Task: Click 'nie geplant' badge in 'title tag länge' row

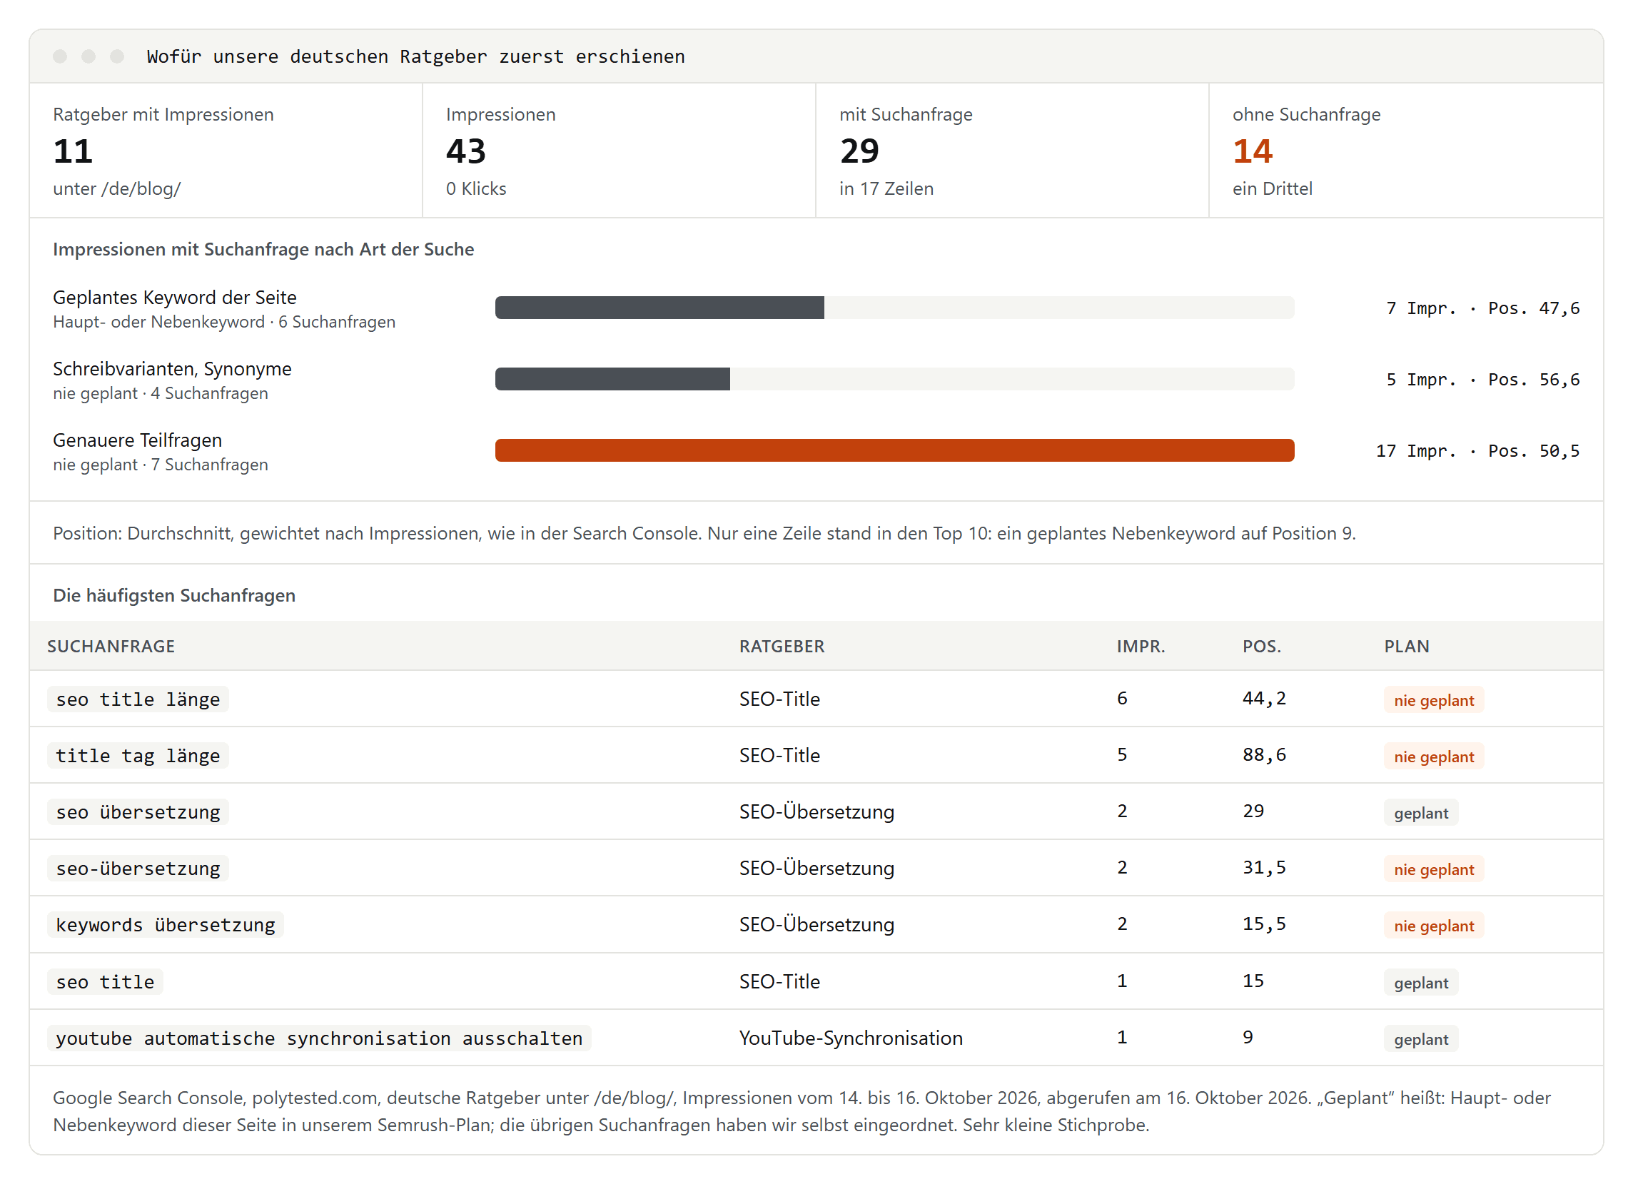Action: [1434, 757]
